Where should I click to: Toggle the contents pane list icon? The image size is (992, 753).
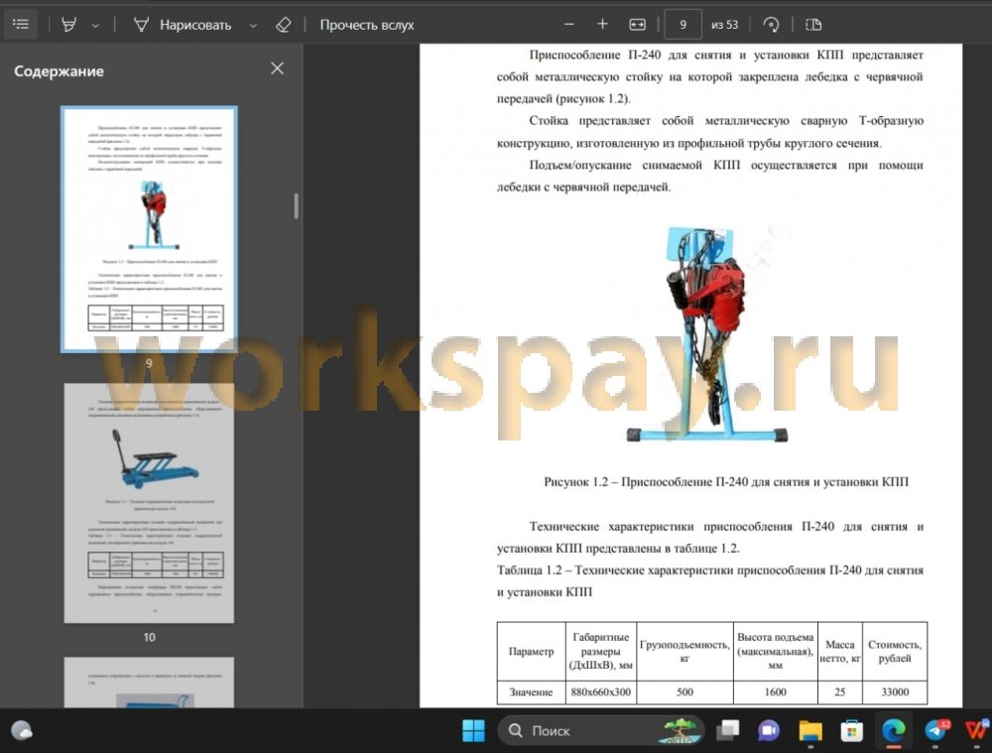(21, 25)
